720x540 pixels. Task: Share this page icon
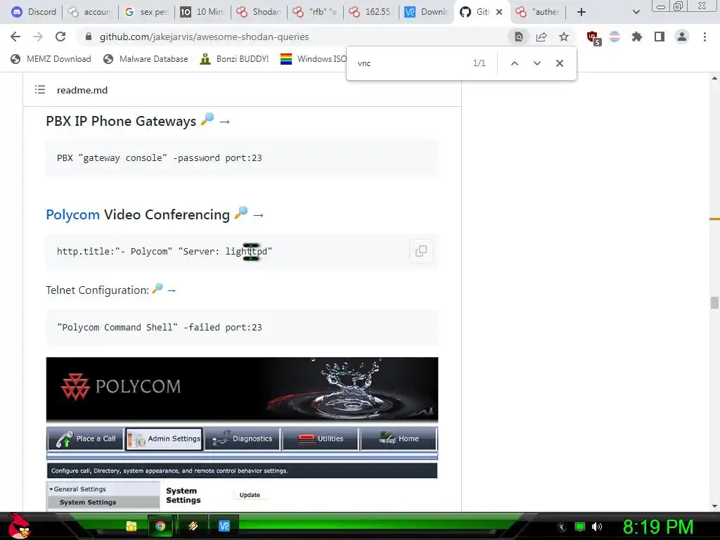541,37
